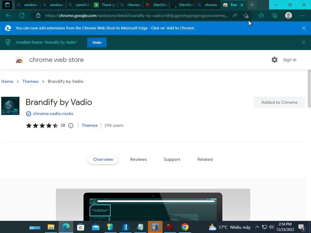Launch Google Chrome from the taskbar
This screenshot has height=233, width=311.
[185, 227]
